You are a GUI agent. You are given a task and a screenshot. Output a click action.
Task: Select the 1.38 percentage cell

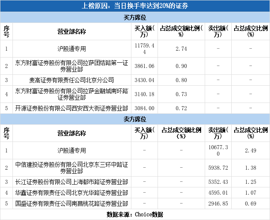[251, 168]
